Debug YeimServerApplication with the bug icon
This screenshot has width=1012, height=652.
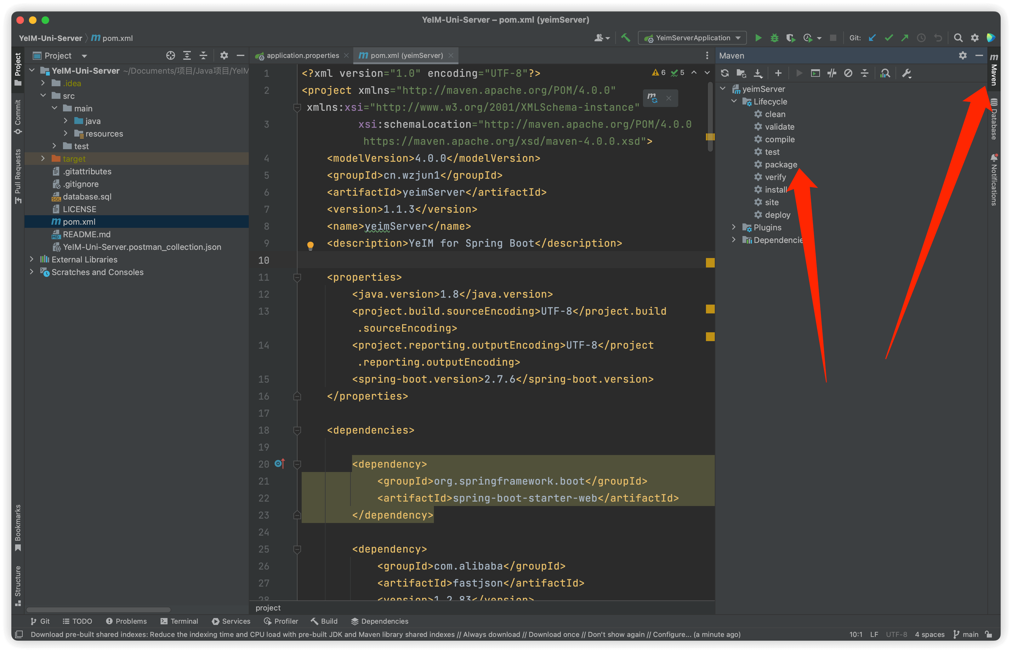pyautogui.click(x=774, y=38)
